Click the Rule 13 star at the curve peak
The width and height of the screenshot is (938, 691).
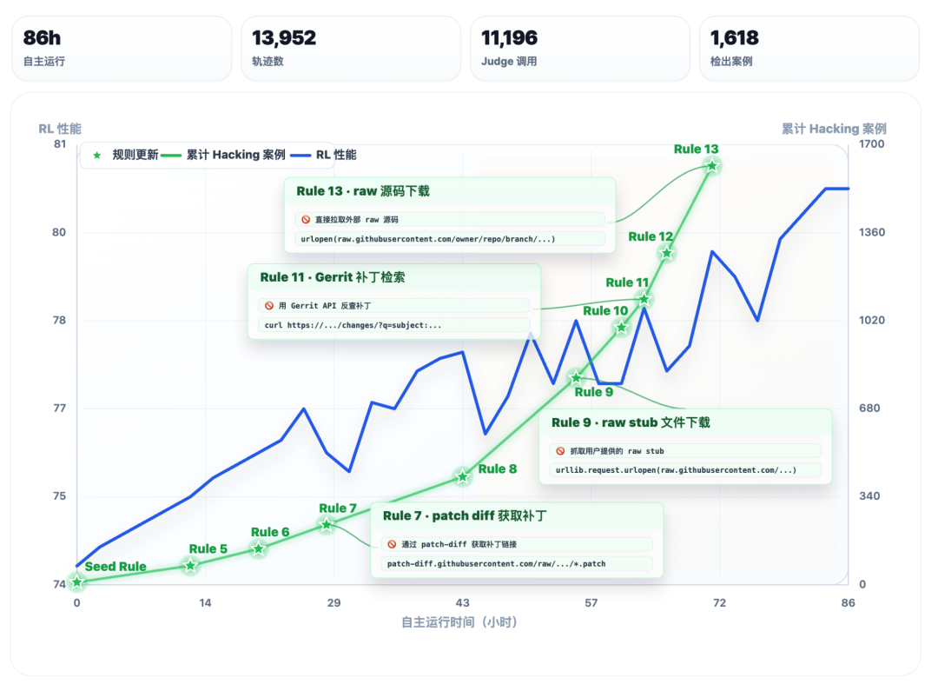(x=712, y=166)
